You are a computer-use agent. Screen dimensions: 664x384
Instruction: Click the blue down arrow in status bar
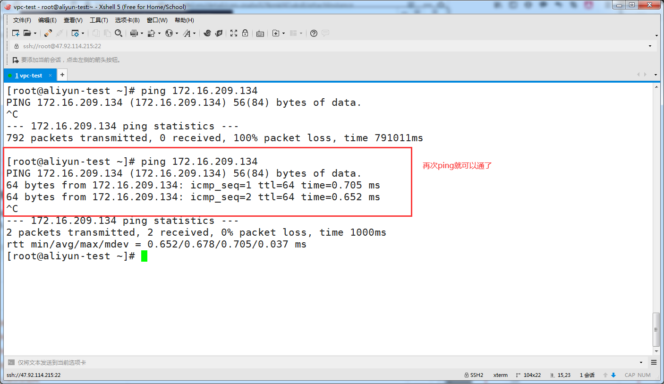(x=614, y=375)
